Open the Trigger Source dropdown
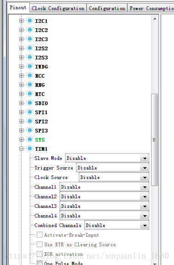This screenshot has height=265, width=174. click(113, 168)
